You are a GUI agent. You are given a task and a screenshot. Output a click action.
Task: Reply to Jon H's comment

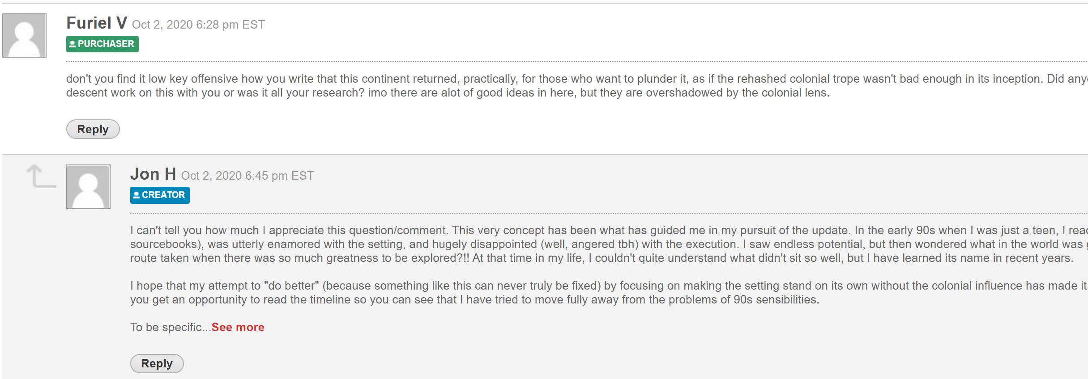[157, 363]
